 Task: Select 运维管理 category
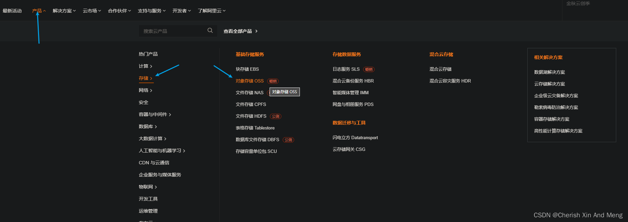[148, 211]
